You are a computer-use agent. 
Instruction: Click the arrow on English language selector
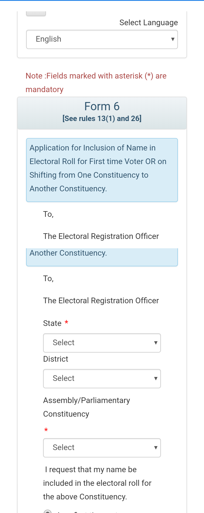point(173,39)
